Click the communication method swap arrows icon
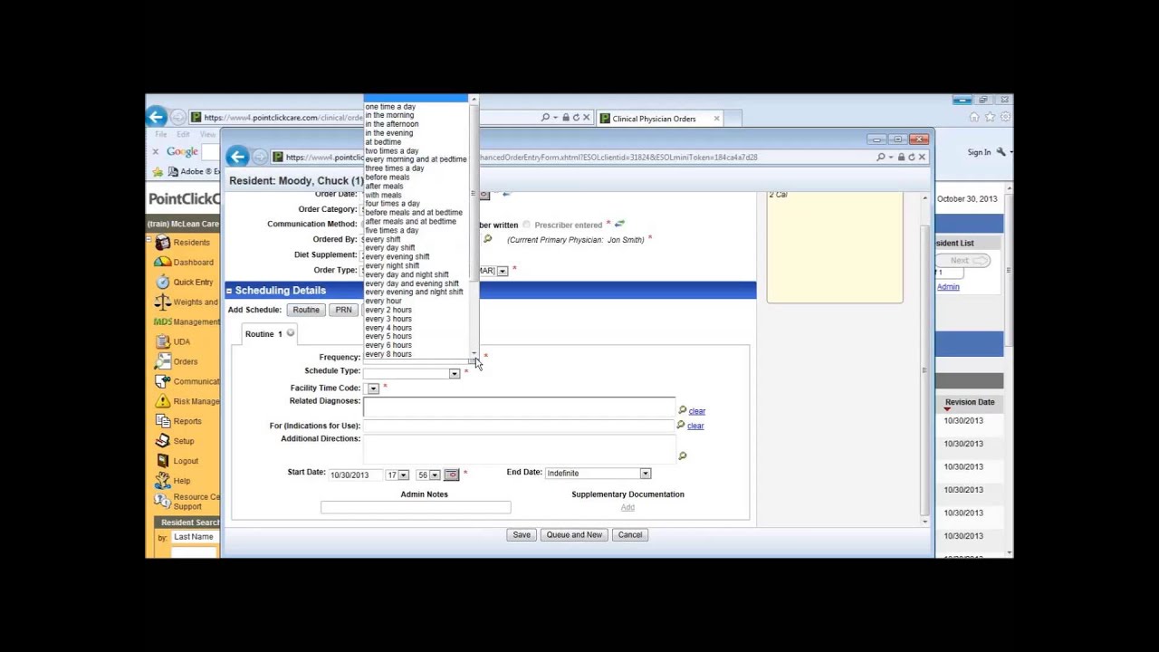The width and height of the screenshot is (1159, 652). [619, 224]
